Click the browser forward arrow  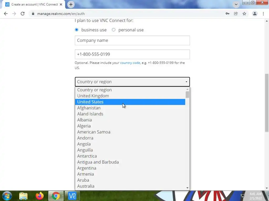(x=14, y=14)
